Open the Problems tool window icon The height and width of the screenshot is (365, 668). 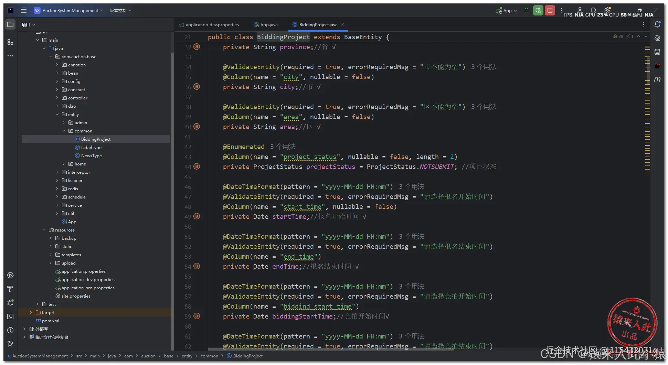pyautogui.click(x=10, y=330)
